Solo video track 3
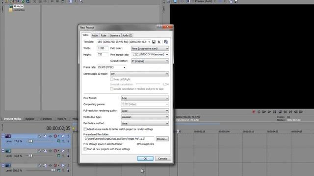314x176 pixels. (68, 165)
